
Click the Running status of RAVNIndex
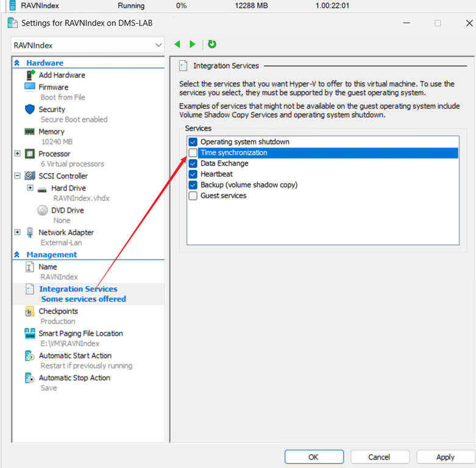pyautogui.click(x=131, y=5)
